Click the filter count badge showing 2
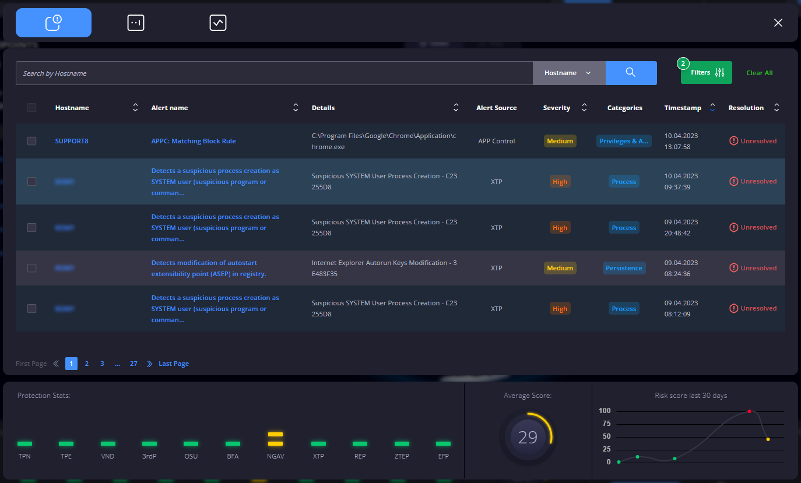Viewport: 801px width, 483px height. 683,63
